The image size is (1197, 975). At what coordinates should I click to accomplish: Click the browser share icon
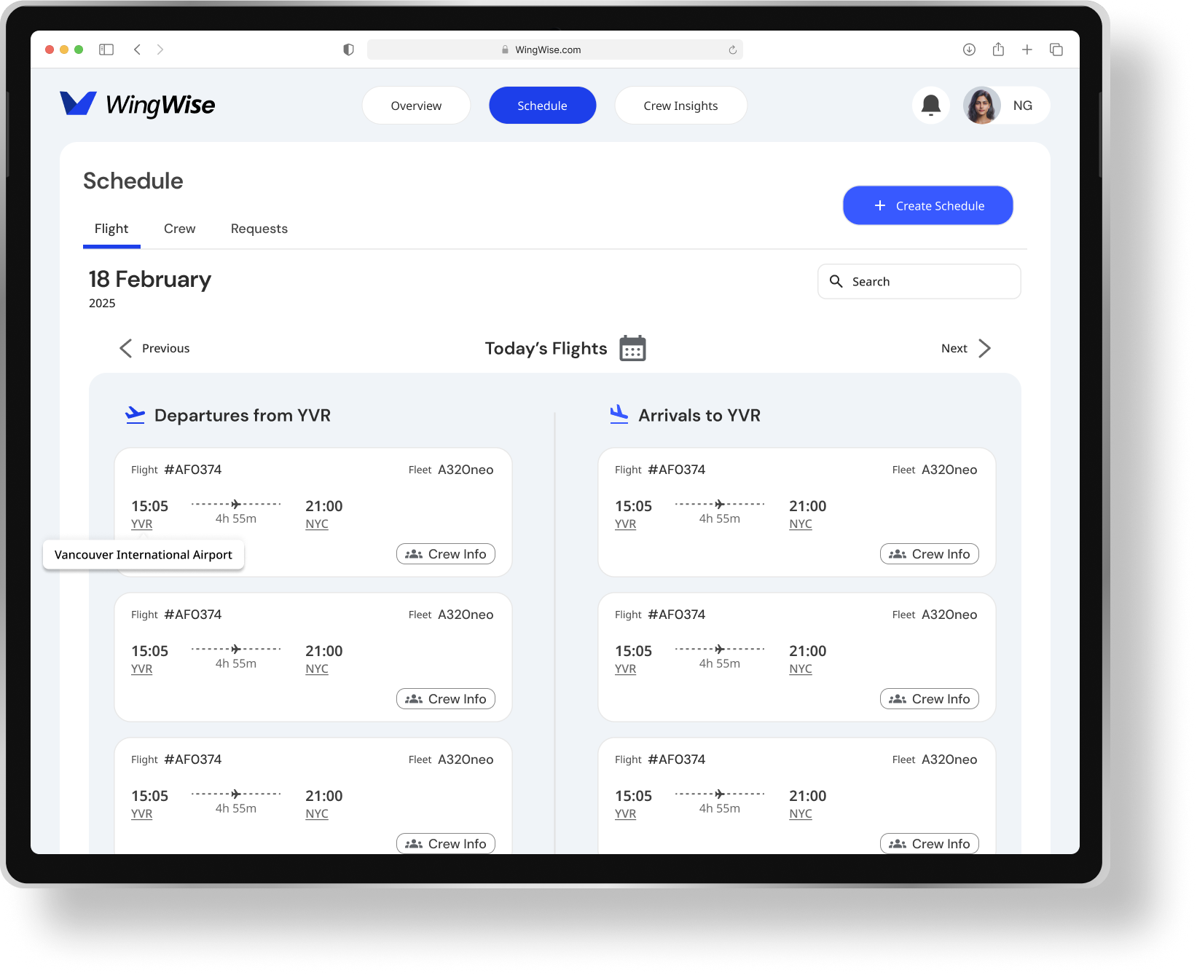[x=998, y=50]
